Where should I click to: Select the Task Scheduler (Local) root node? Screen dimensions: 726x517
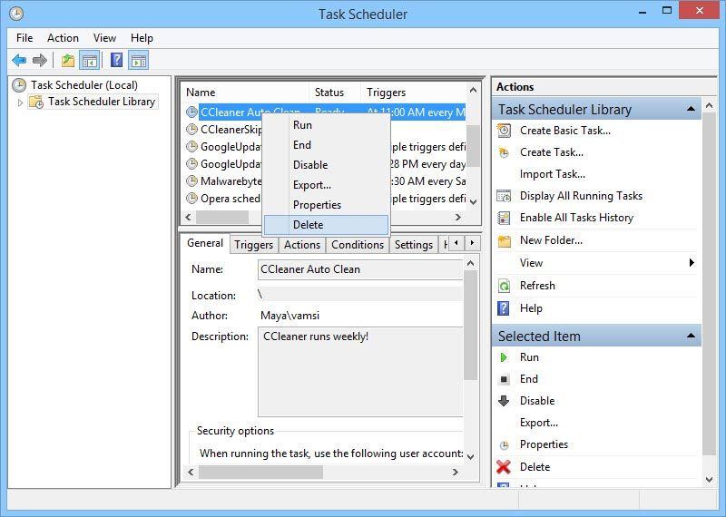coord(84,85)
